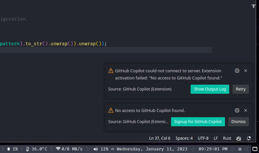Click the power icon in system bar
The width and height of the screenshot is (259, 153).
[240, 149]
